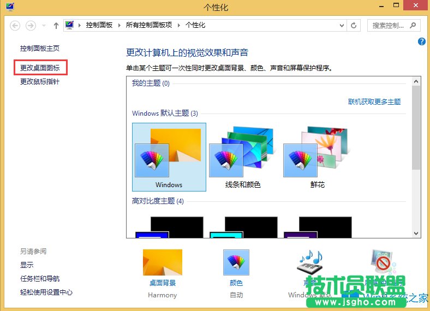
Task: Click the theme list scroll down arrow
Action: pos(416,234)
